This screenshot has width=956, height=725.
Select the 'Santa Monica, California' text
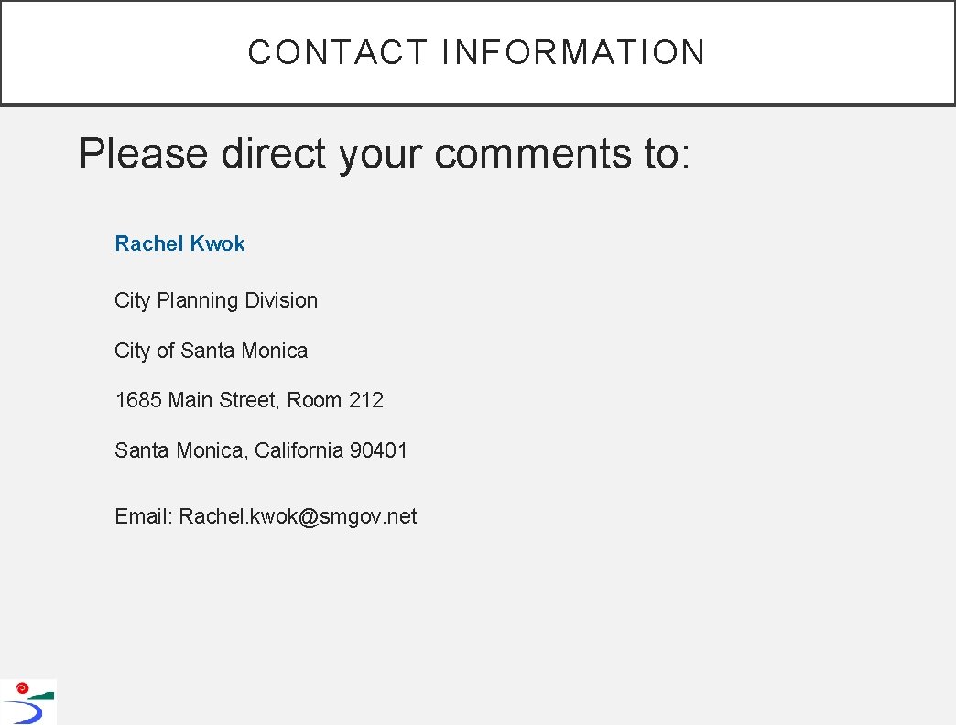click(x=229, y=451)
